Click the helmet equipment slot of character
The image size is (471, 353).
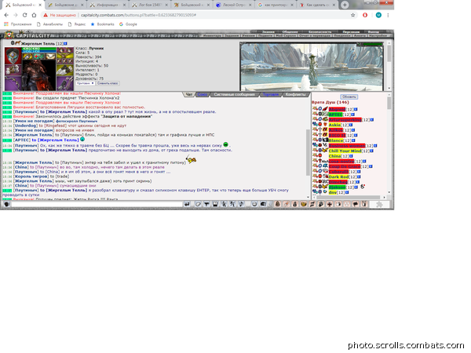coord(13,56)
